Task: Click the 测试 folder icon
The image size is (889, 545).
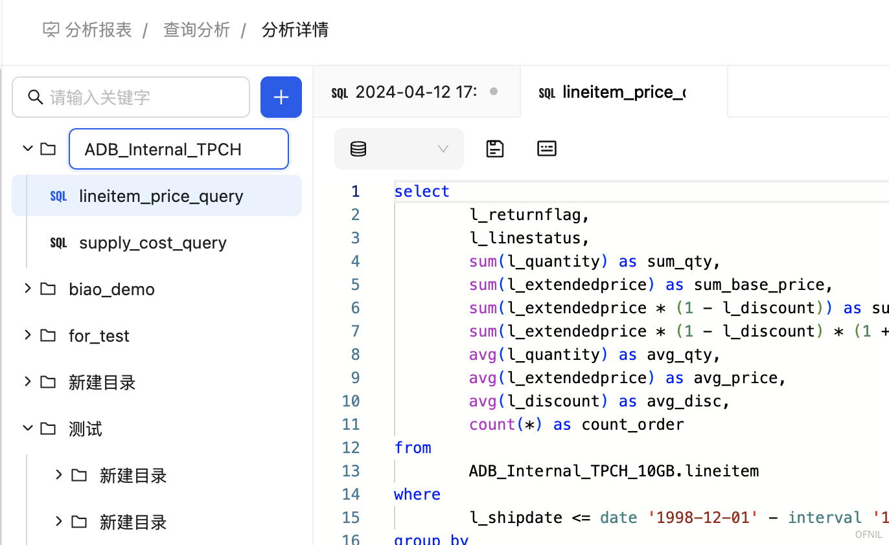Action: pyautogui.click(x=48, y=428)
